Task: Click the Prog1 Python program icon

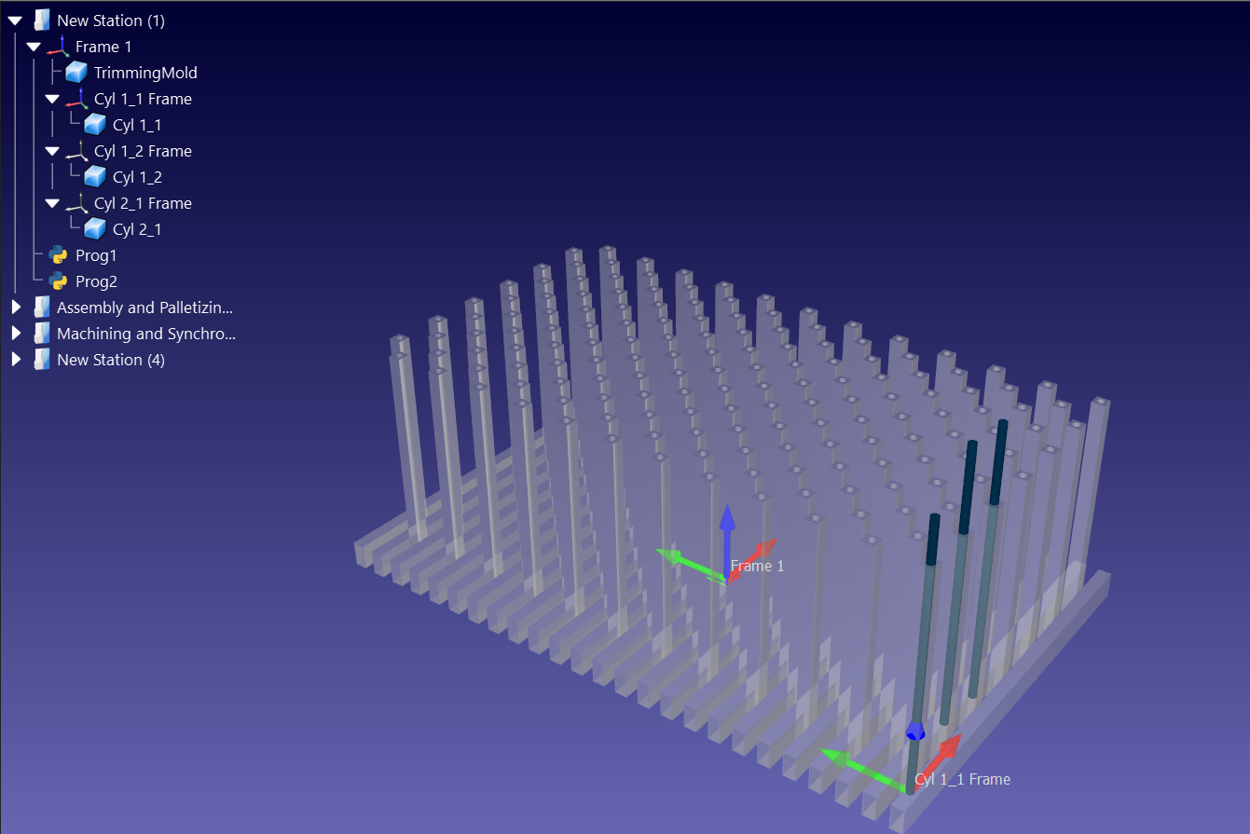Action: [x=58, y=255]
